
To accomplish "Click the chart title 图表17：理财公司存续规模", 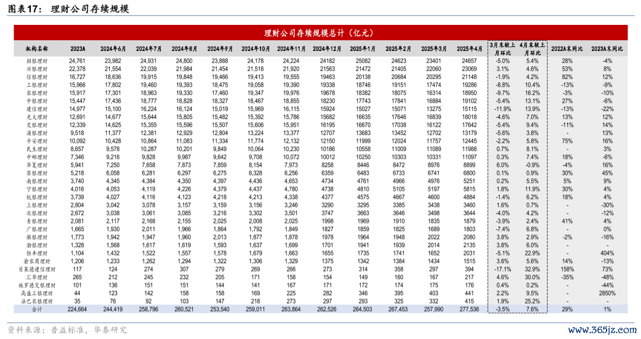I will [68, 8].
